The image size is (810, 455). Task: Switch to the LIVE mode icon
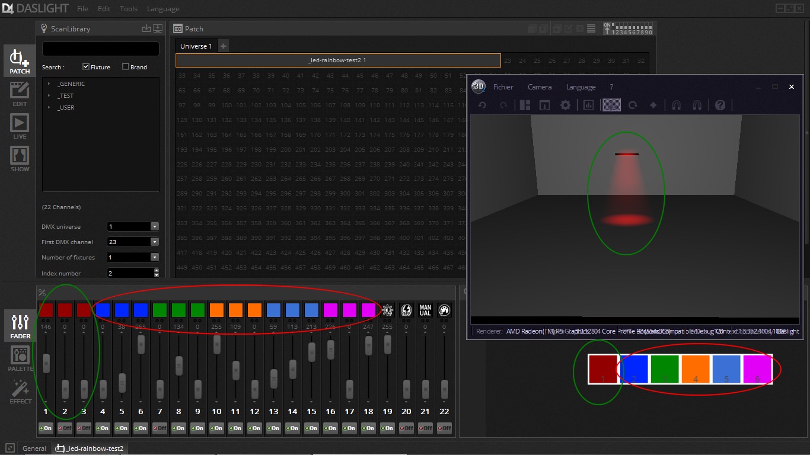coord(20,127)
